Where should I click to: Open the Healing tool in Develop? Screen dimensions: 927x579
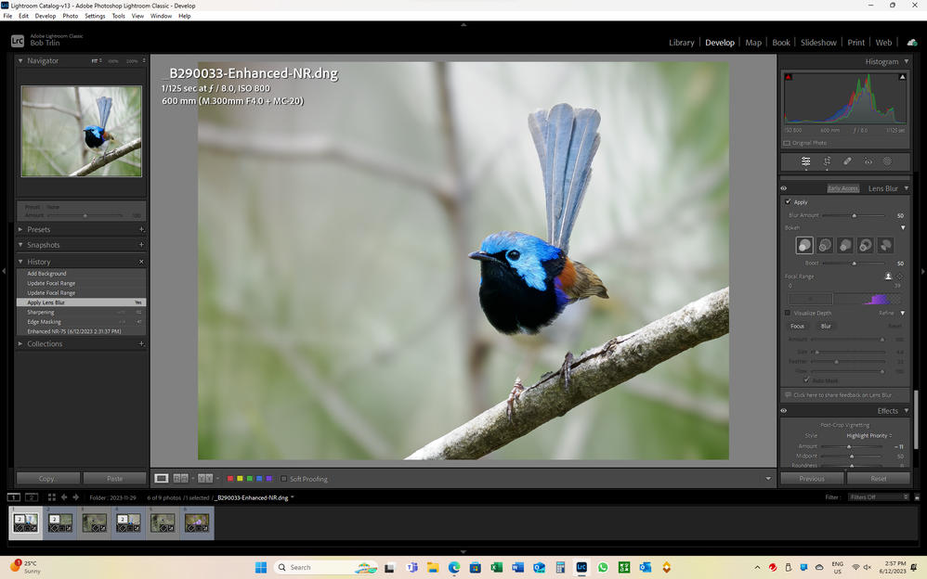click(847, 161)
